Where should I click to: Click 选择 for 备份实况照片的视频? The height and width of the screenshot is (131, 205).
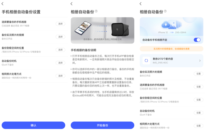pos(61,37)
